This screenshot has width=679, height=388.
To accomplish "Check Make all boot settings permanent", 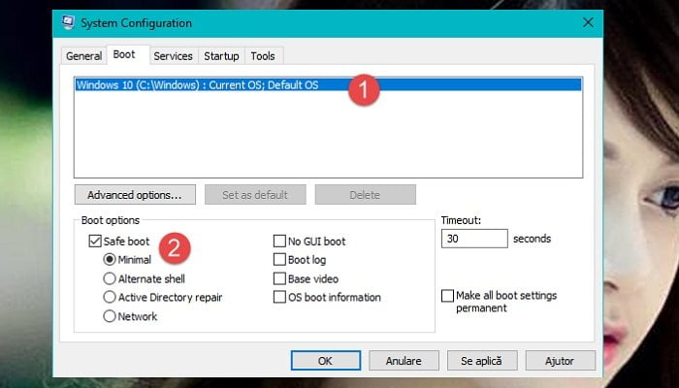I will 447,296.
